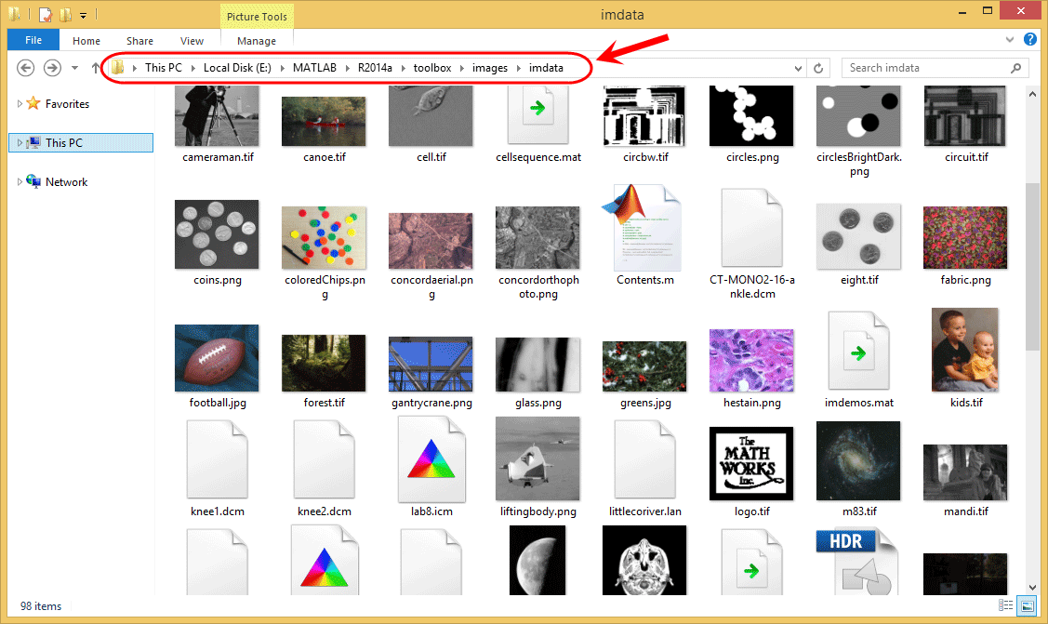Image resolution: width=1048 pixels, height=624 pixels.
Task: Open Customize Quick Access Toolbar dropdown
Action: [84, 15]
